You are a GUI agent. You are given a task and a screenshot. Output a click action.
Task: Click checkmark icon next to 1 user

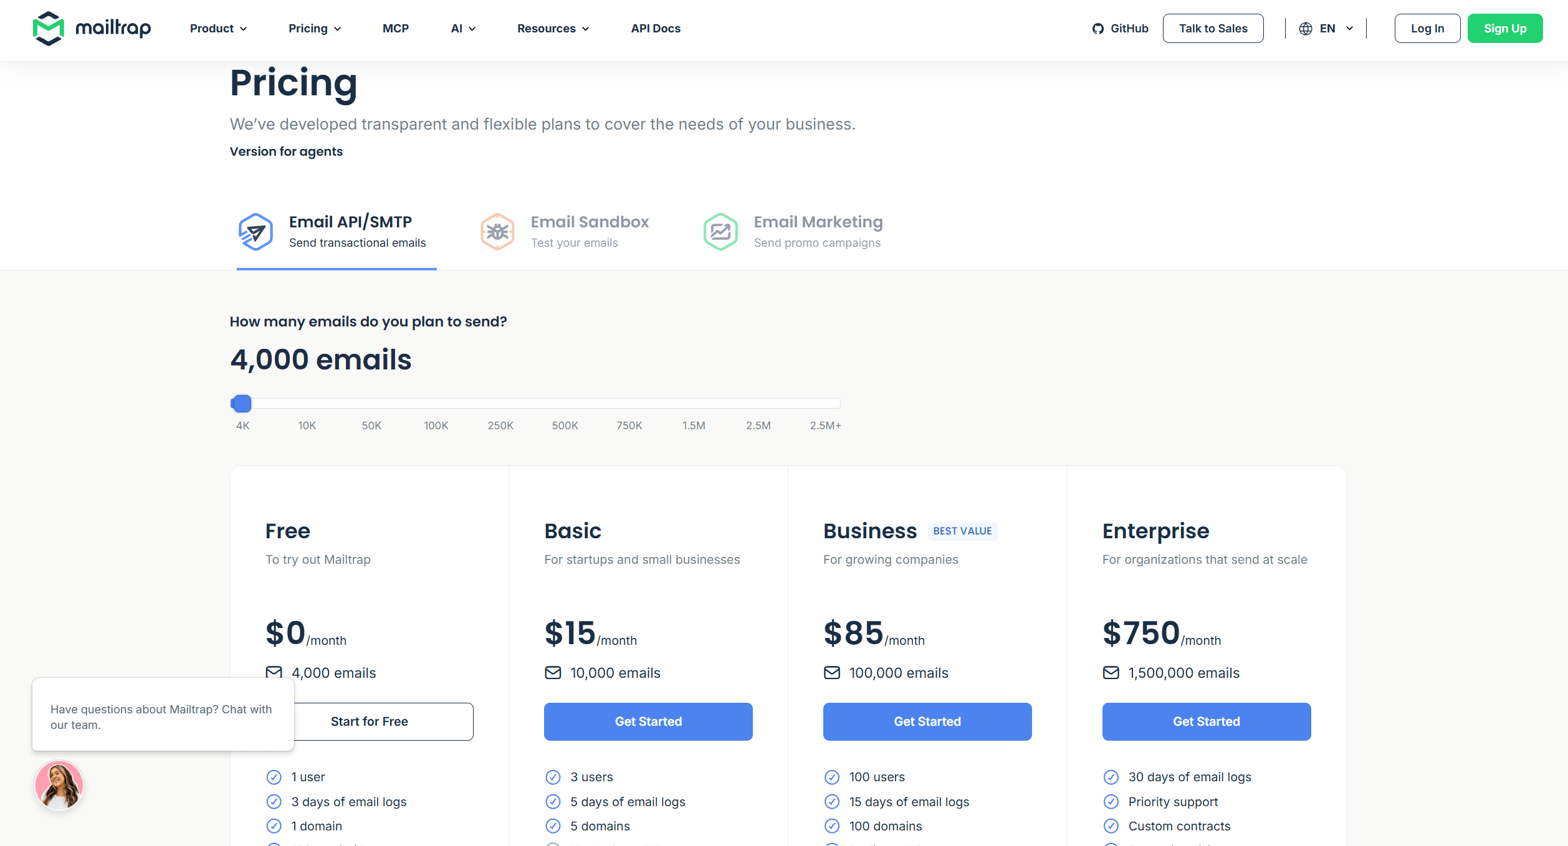point(274,777)
